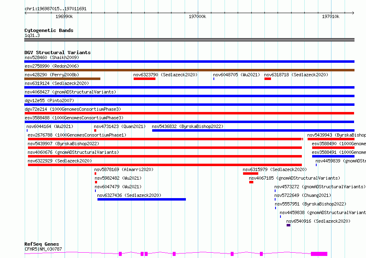366x258 pixels.
Task: Open nsv428290 (Perry2008b) label
Action: click(52, 75)
